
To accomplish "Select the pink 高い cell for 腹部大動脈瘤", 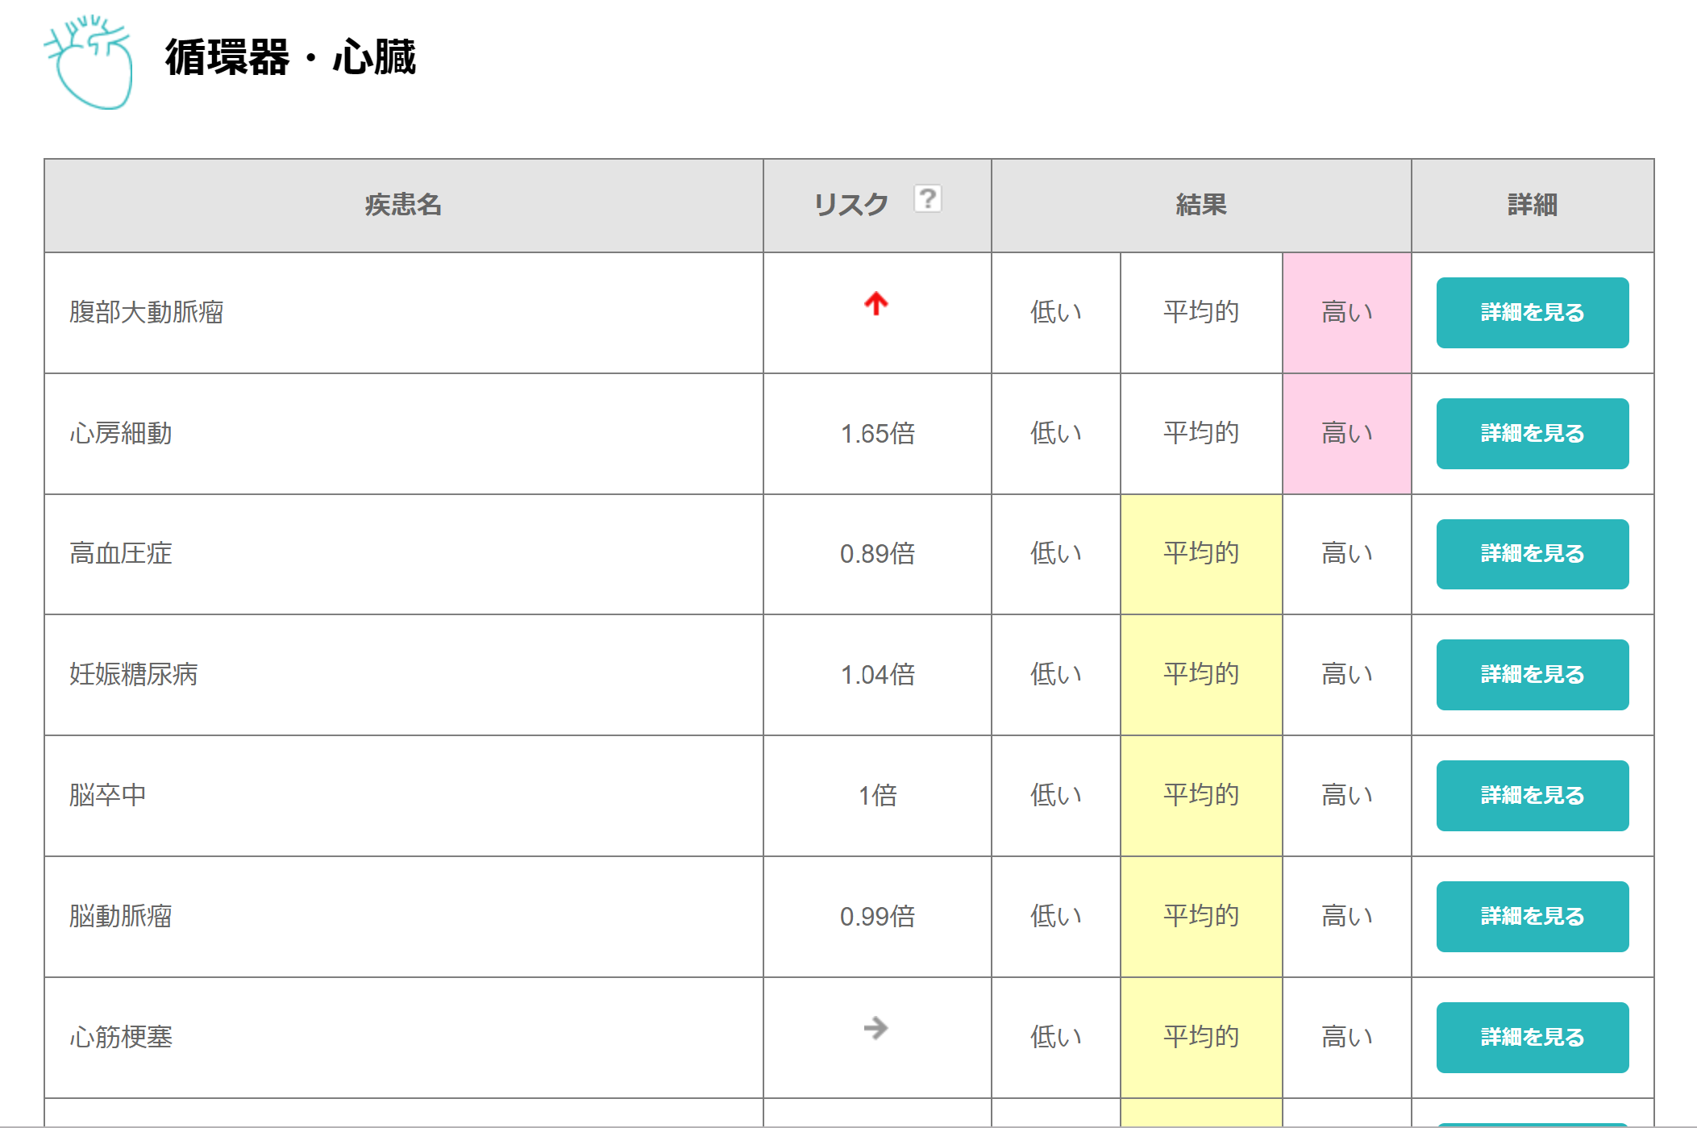I will pyautogui.click(x=1347, y=313).
